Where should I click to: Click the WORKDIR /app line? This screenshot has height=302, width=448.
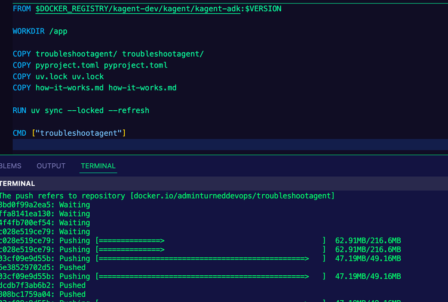[40, 32]
